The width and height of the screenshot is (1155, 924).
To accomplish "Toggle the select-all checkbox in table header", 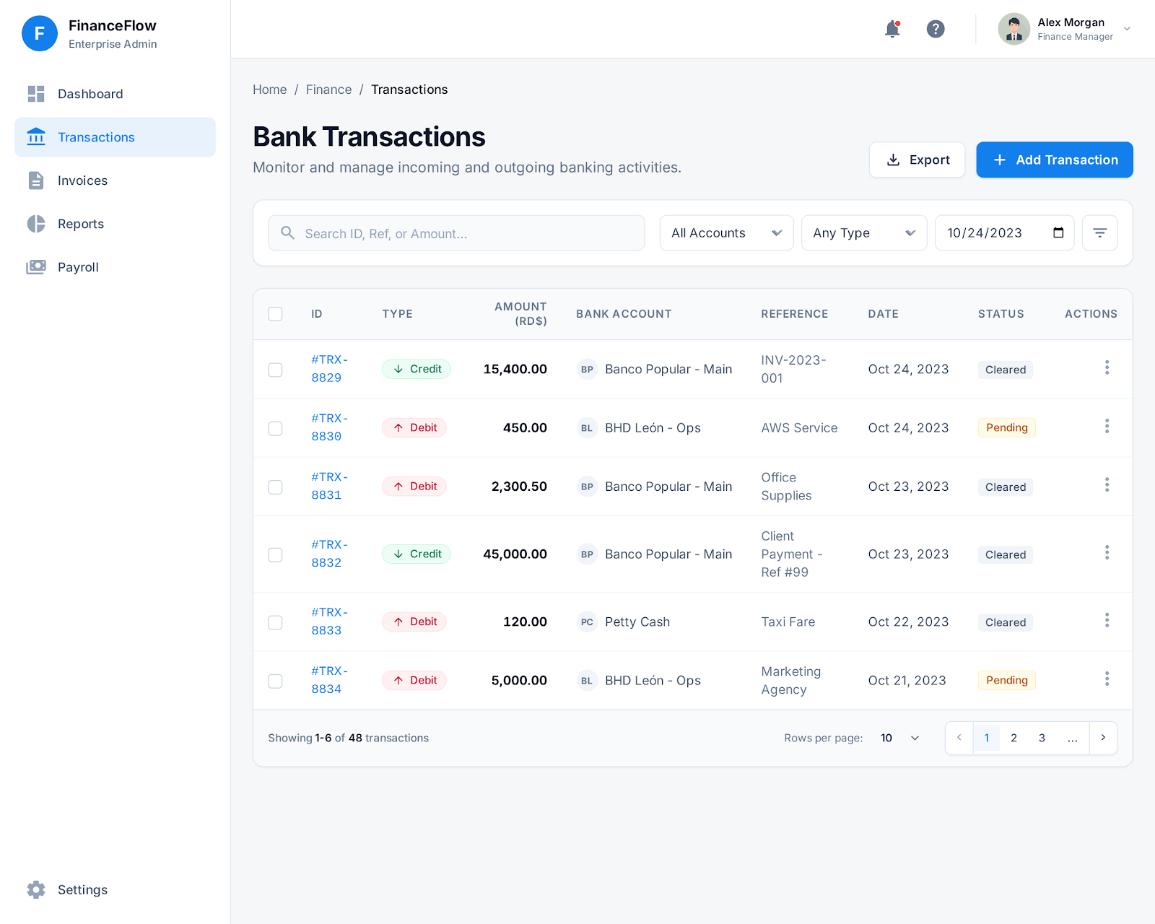I will (275, 314).
